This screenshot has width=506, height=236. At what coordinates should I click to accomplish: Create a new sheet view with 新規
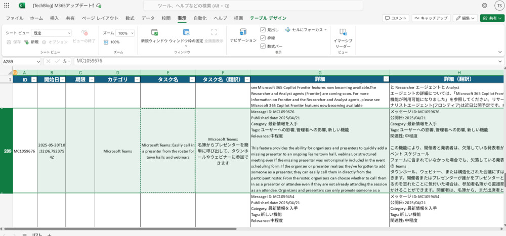pos(31,42)
